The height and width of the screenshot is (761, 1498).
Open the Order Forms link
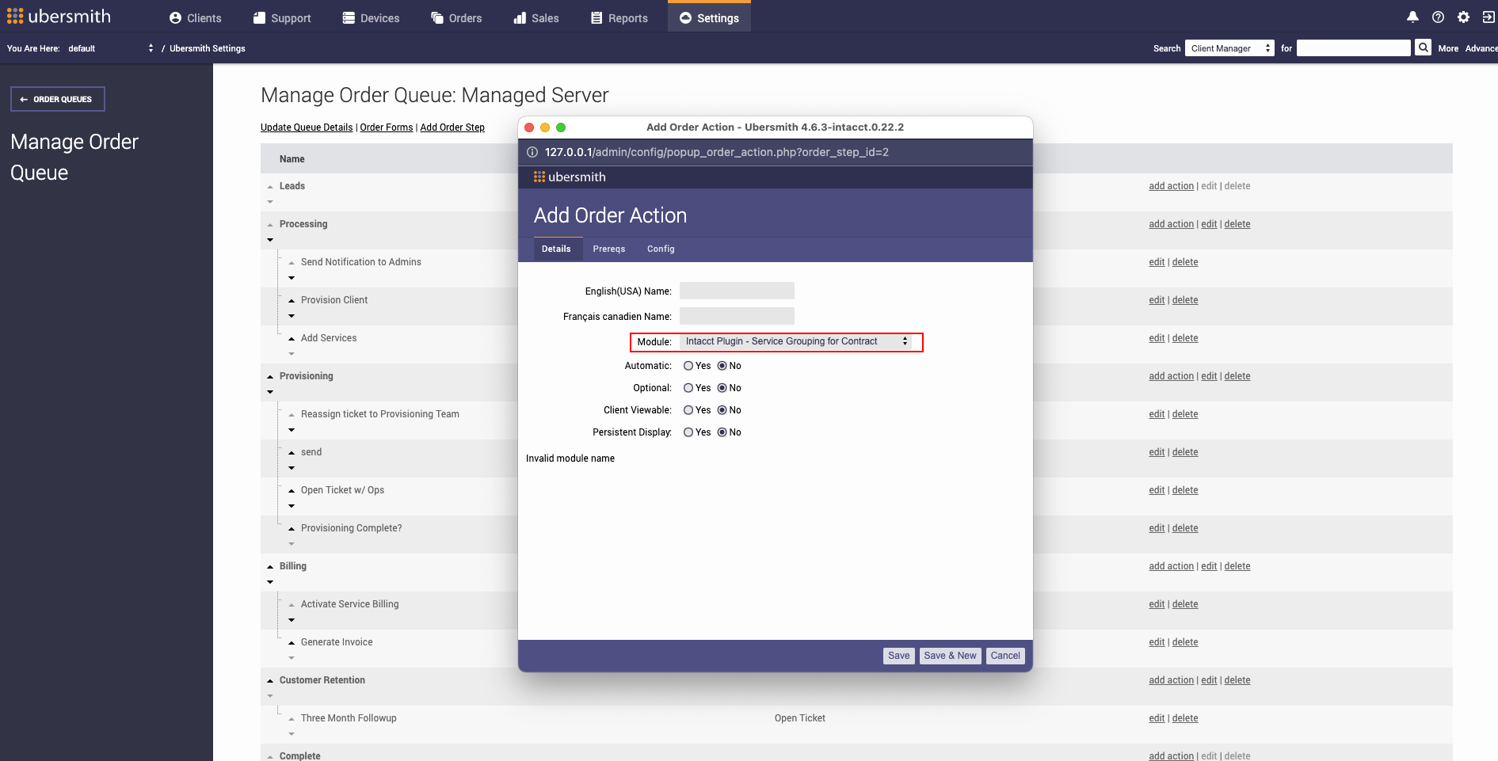coord(387,127)
